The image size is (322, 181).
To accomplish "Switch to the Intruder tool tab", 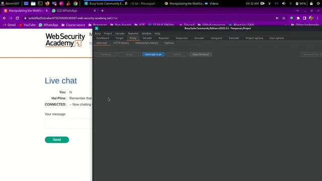I will (x=147, y=38).
